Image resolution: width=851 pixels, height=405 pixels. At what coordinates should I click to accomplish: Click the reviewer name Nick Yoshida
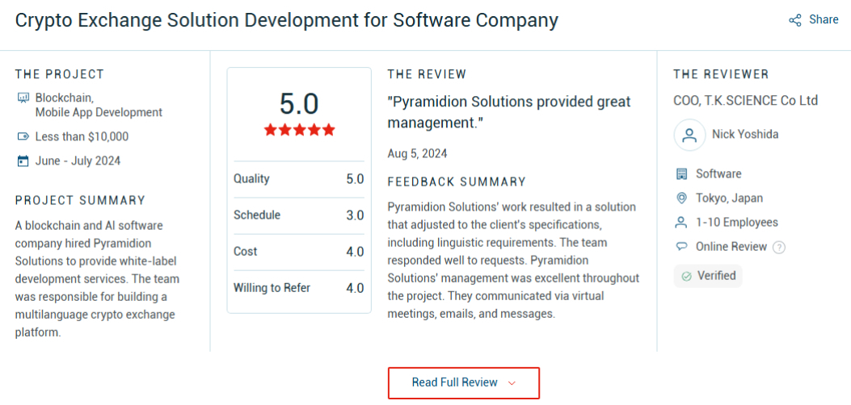[x=745, y=135]
